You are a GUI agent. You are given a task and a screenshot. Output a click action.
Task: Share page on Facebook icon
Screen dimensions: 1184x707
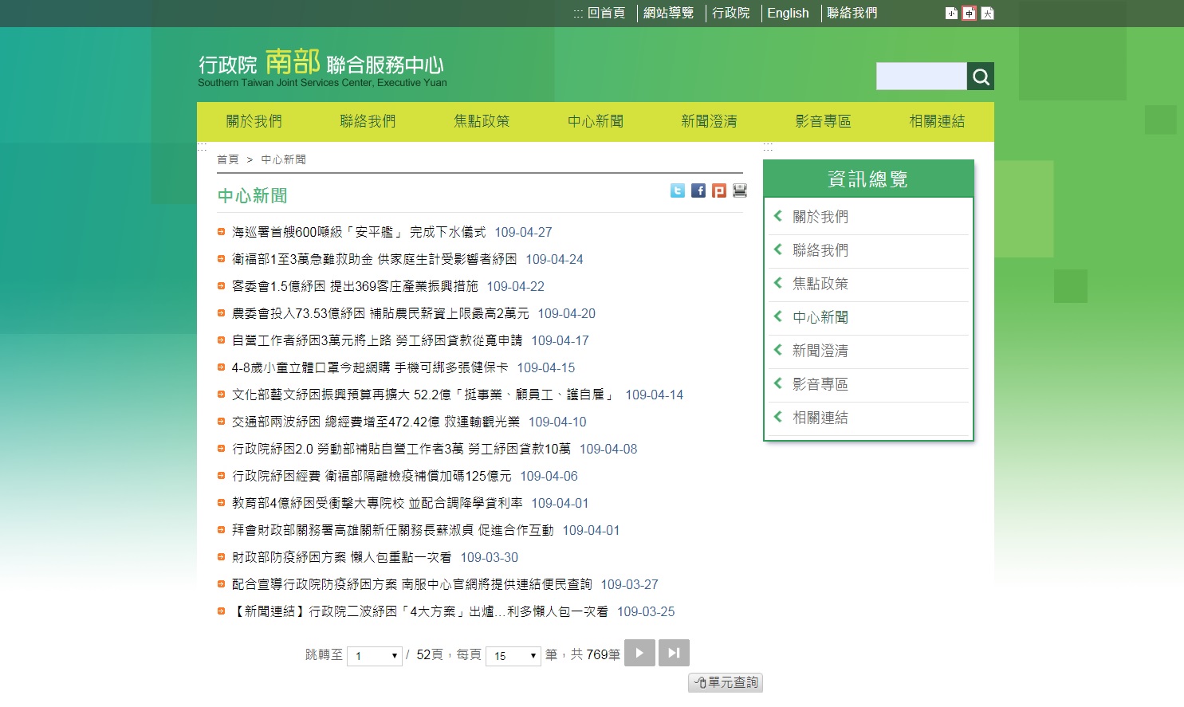(698, 190)
